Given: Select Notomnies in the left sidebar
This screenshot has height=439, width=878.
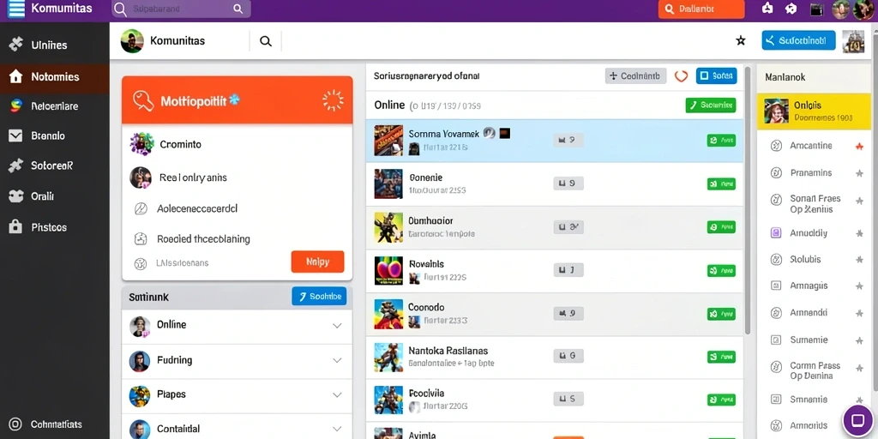Looking at the screenshot, I should (54, 77).
